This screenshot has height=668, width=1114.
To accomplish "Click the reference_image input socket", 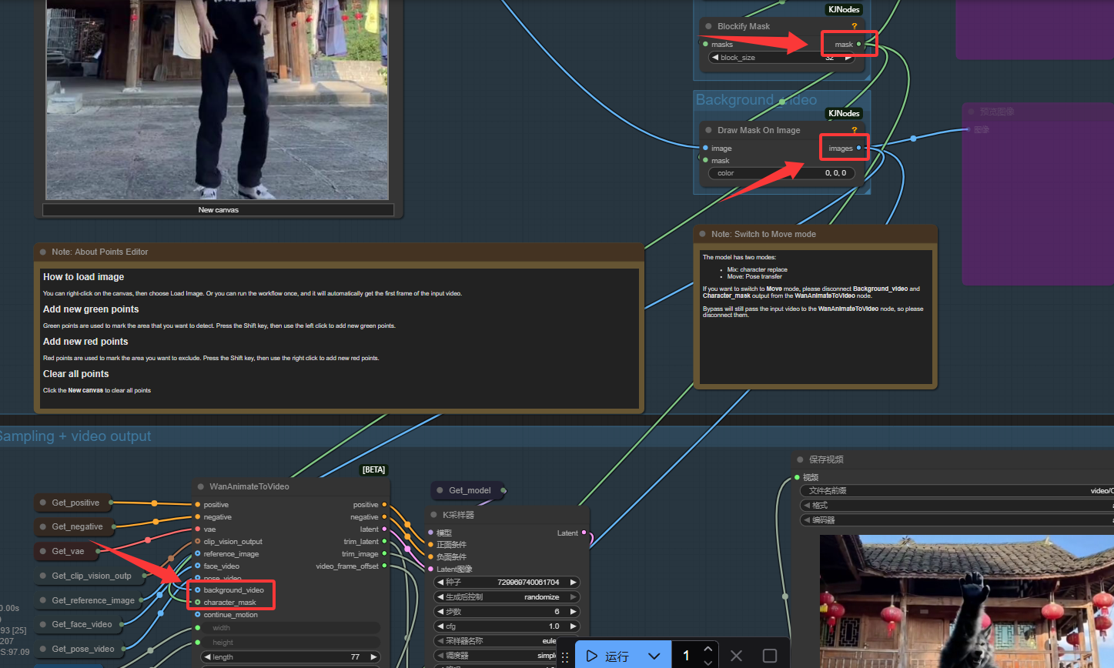I will pos(198,553).
